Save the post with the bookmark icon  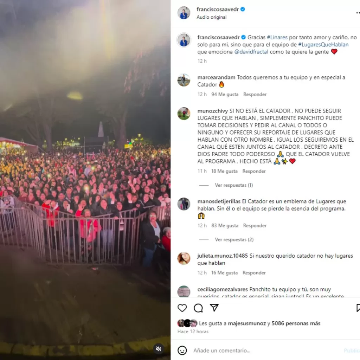click(x=358, y=308)
